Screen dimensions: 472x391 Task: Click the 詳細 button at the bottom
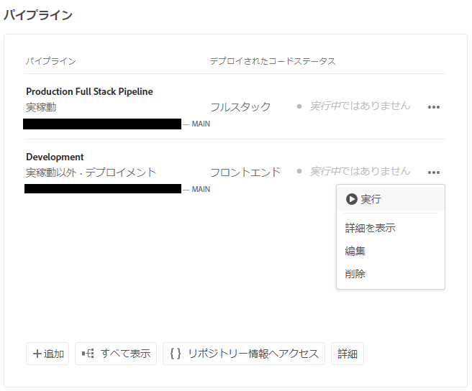pyautogui.click(x=348, y=354)
